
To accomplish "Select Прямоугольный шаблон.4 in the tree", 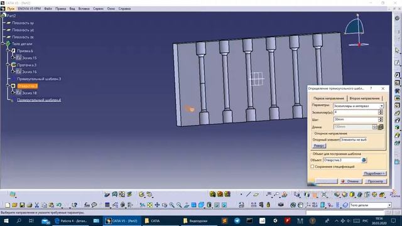I will coord(39,100).
